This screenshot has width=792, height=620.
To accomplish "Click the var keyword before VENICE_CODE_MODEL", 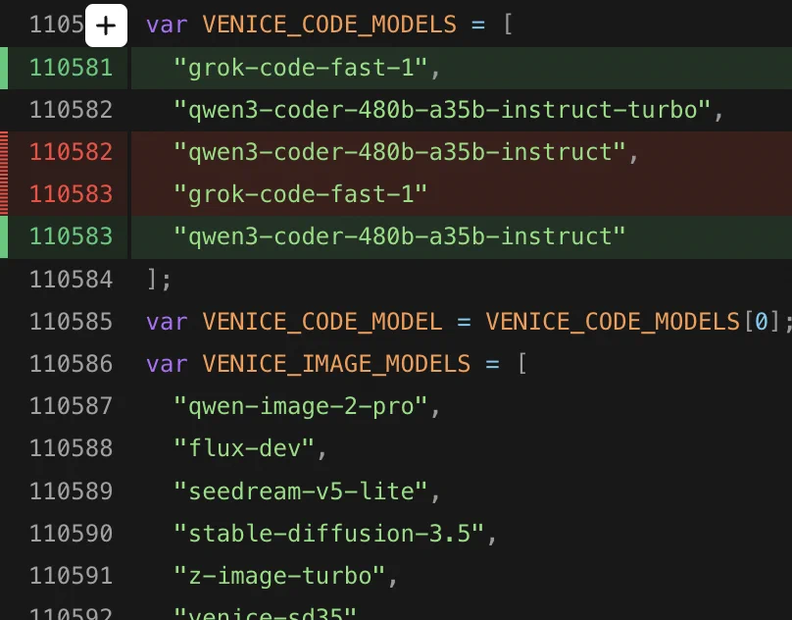I will coord(167,322).
